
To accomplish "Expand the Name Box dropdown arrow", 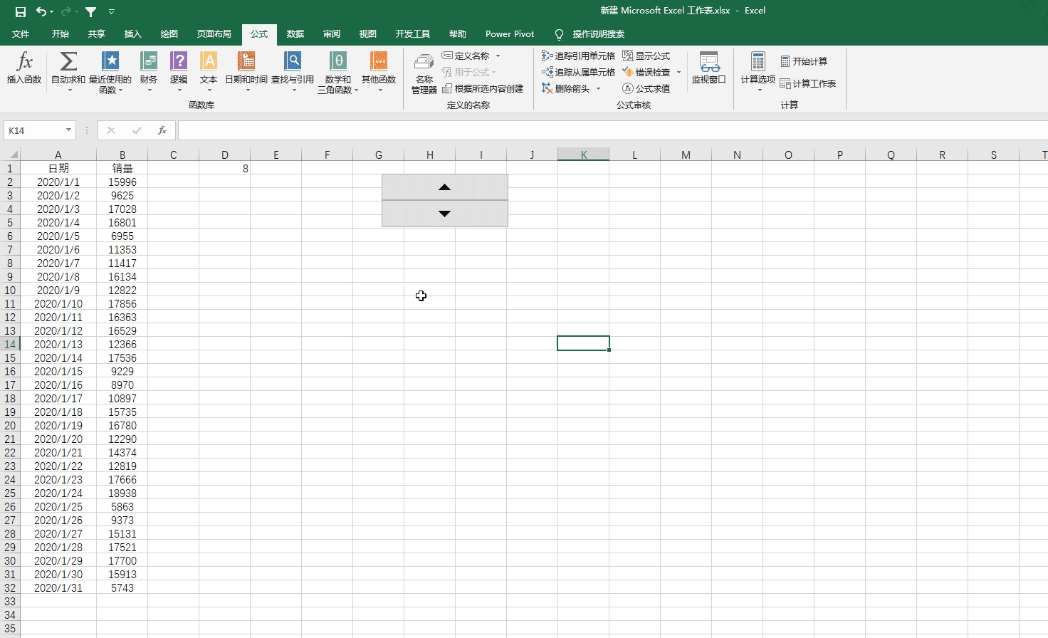I will point(69,130).
